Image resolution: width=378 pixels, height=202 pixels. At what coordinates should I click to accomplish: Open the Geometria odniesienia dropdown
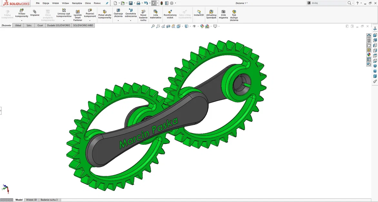(x=131, y=20)
